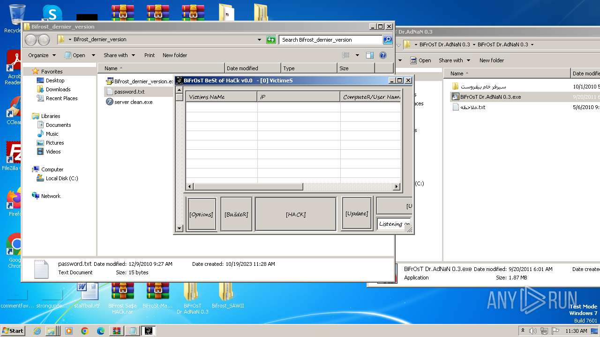
Task: Select BiFrOsT Dr.AdNaN 0.3.exe in back explorer
Action: coord(490,97)
